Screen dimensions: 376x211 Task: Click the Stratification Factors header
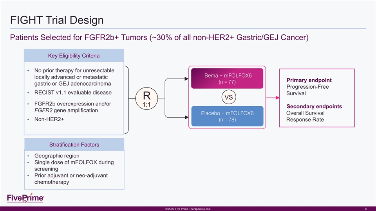coord(74,145)
